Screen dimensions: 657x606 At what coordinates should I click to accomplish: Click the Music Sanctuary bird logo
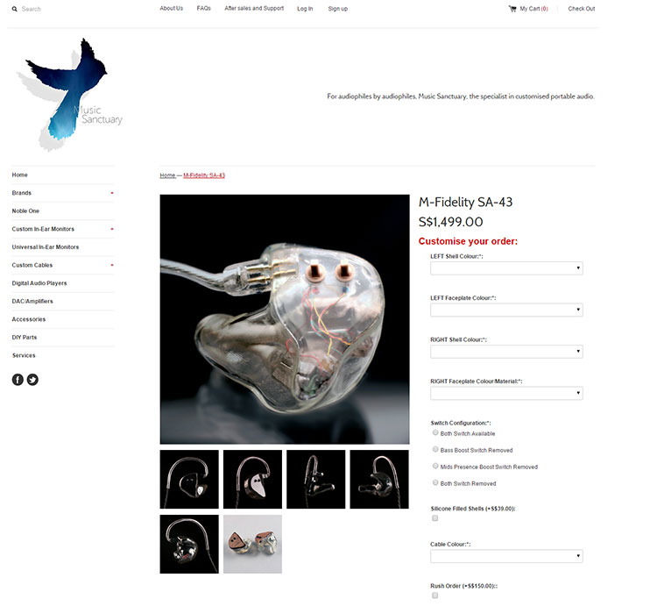(x=69, y=95)
